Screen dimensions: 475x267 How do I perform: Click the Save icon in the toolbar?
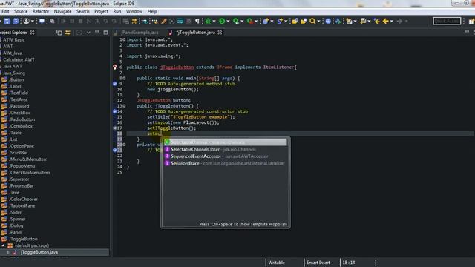[x=7, y=22]
